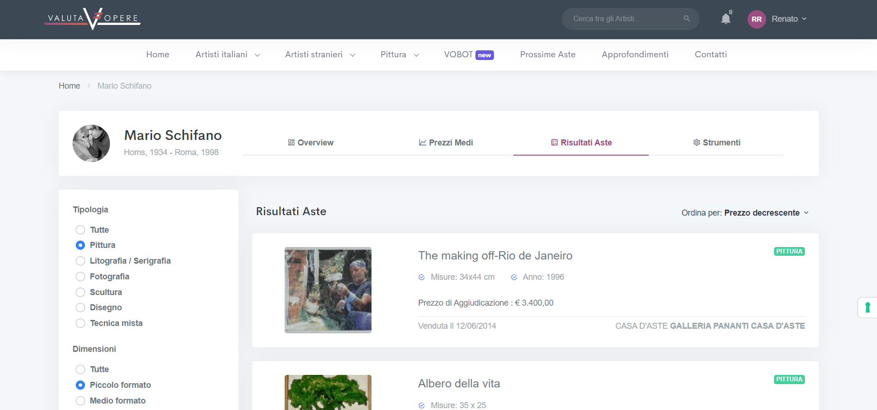Select the Medio formato radio button
The image size is (877, 410).
(x=80, y=401)
